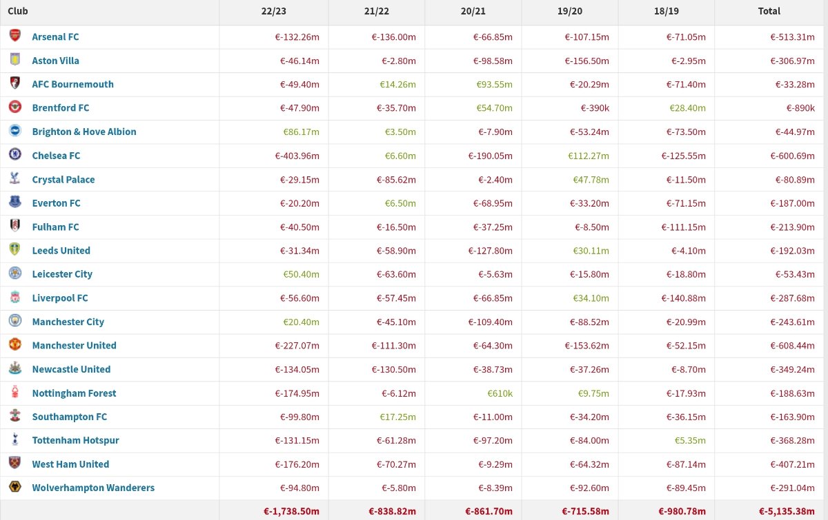The image size is (828, 520).
Task: Click the AFC Bournemouth club crest
Action: pyautogui.click(x=15, y=83)
